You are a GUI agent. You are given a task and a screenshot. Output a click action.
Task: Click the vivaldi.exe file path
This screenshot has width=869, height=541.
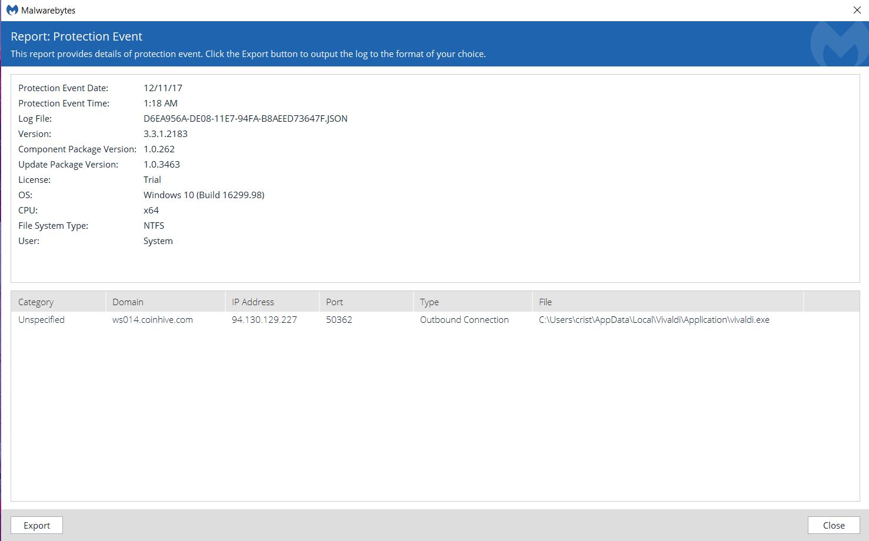(x=654, y=320)
